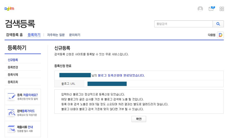Click the 업종별 필수 서류 subtitle

[25, 131]
